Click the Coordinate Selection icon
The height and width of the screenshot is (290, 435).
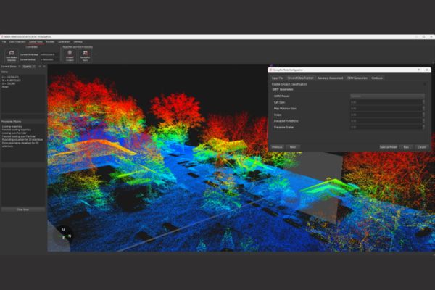(x=11, y=54)
